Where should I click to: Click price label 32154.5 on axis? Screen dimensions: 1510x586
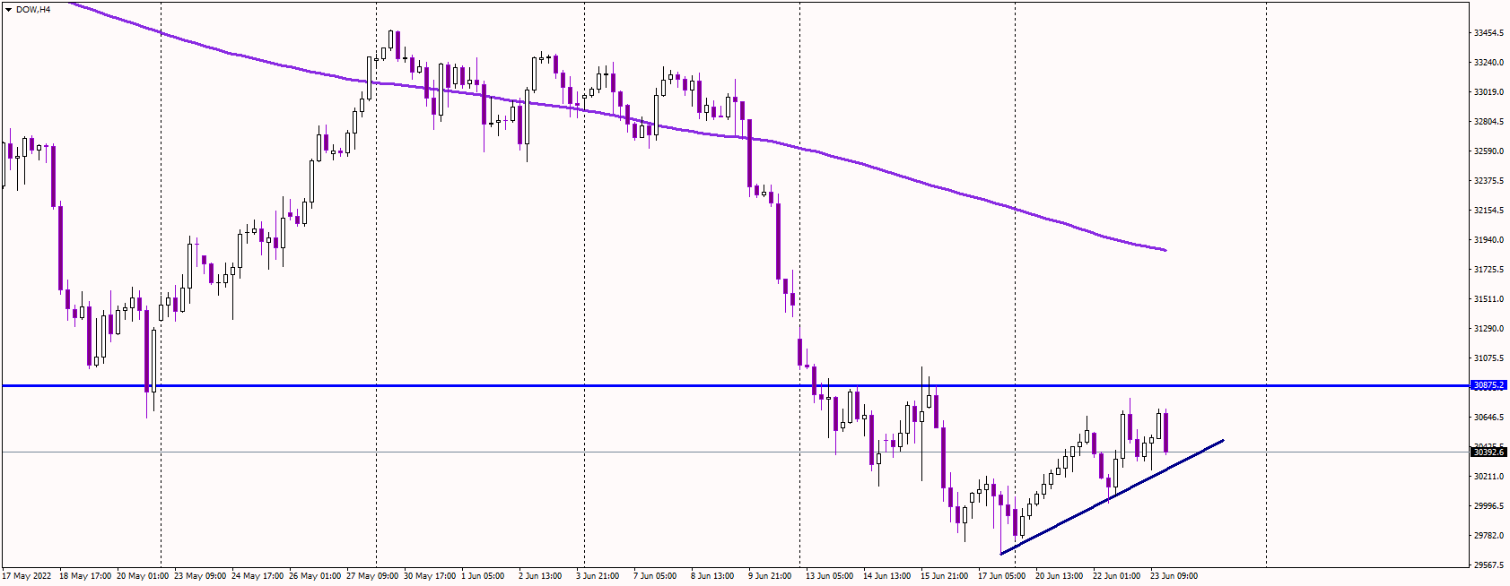click(1488, 210)
